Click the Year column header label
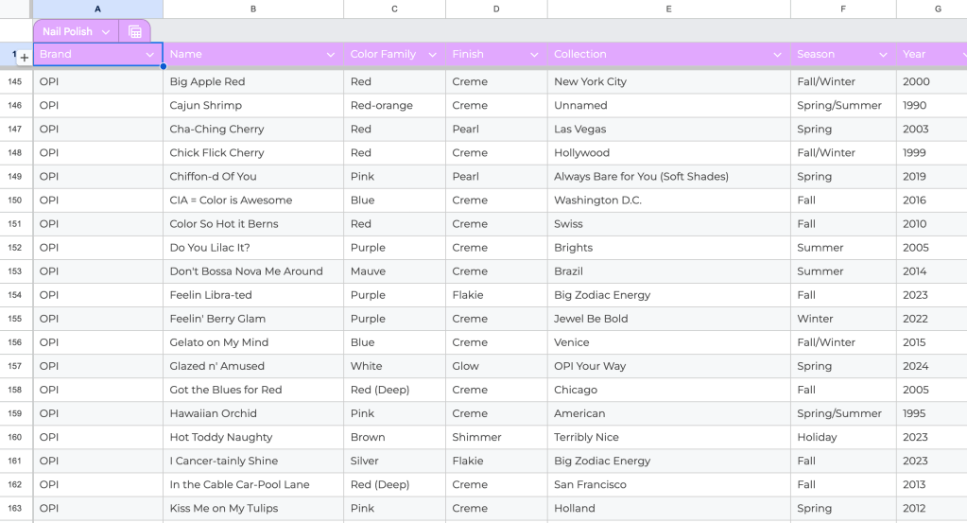The image size is (967, 523). [914, 55]
